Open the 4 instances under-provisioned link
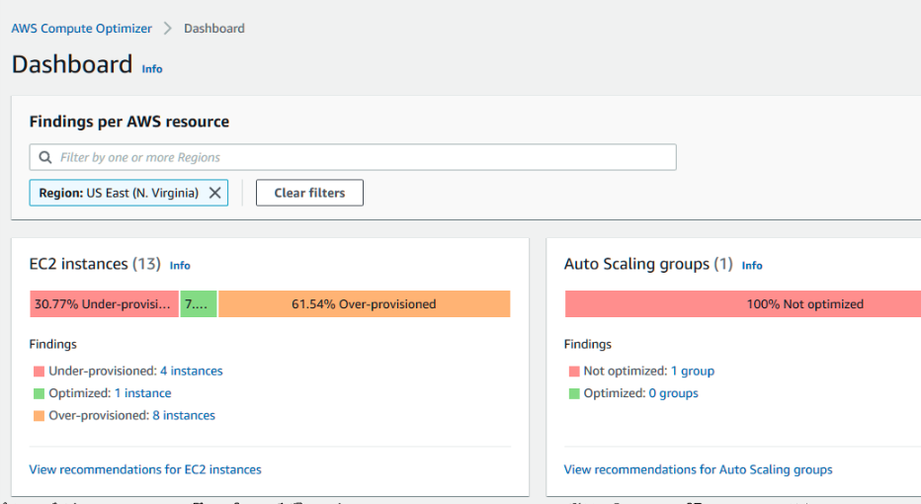Viewport: 921px width, 504px height. click(192, 372)
